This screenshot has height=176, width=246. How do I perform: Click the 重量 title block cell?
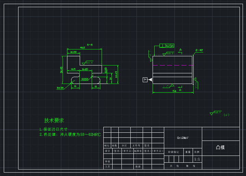tap(188, 152)
